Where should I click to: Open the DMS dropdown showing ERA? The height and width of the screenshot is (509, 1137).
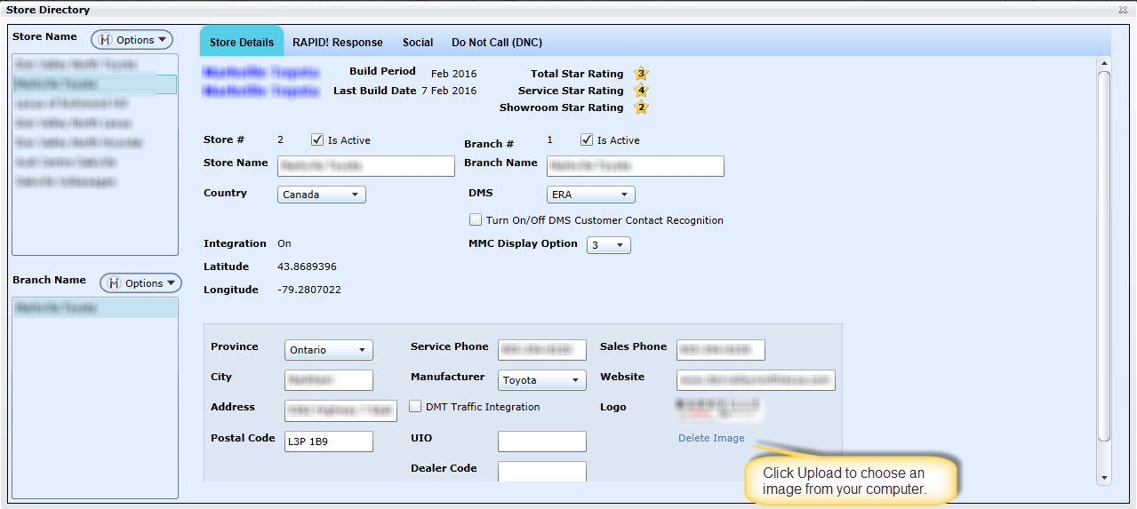pyautogui.click(x=590, y=195)
